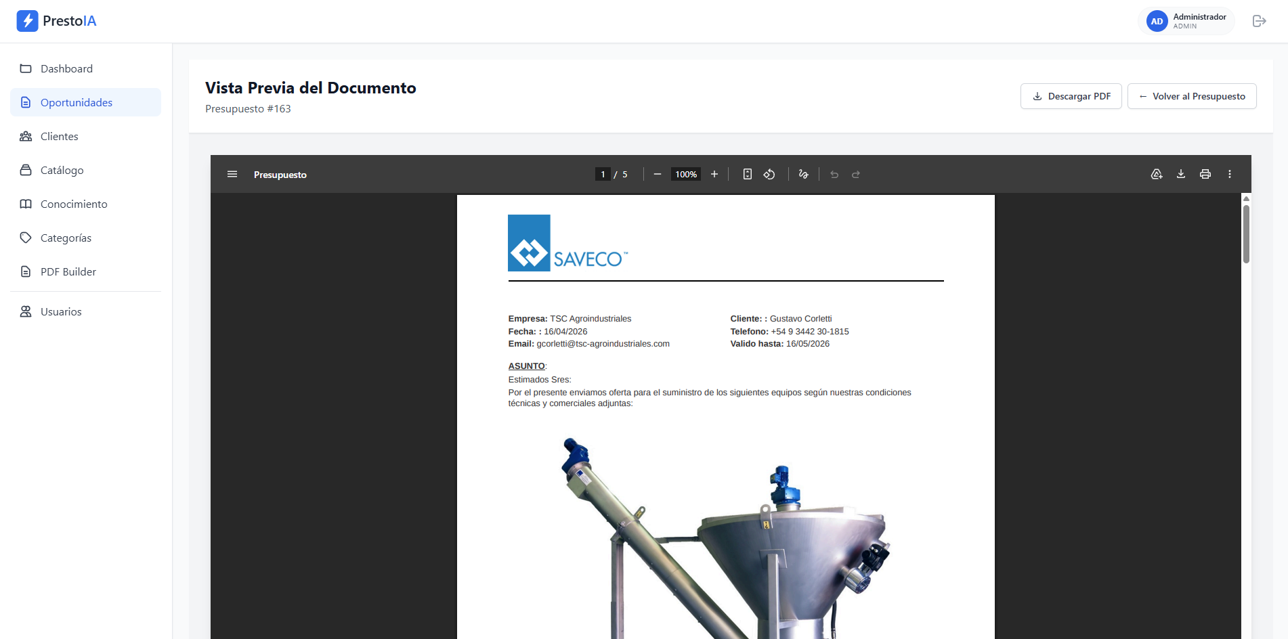Open Catálogo from the sidebar
The width and height of the screenshot is (1288, 639).
(x=85, y=170)
